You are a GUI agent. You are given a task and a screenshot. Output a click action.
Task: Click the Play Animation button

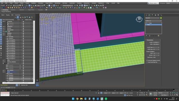(x=142, y=93)
